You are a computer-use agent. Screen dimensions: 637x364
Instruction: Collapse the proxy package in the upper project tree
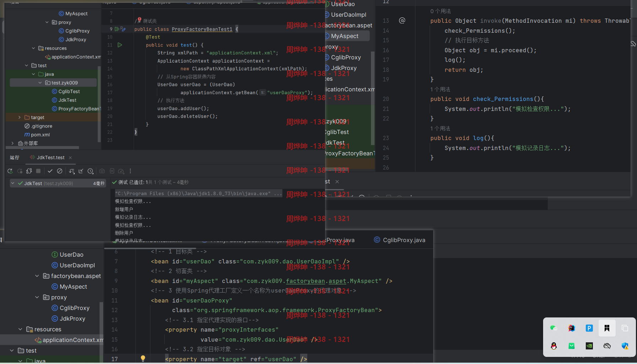coord(47,22)
